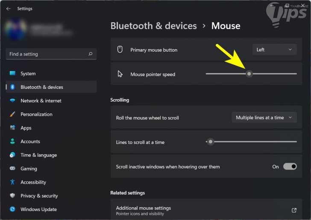The width and height of the screenshot is (311, 220).
Task: Click the Personalization paintbrush icon
Action: pos(12,114)
